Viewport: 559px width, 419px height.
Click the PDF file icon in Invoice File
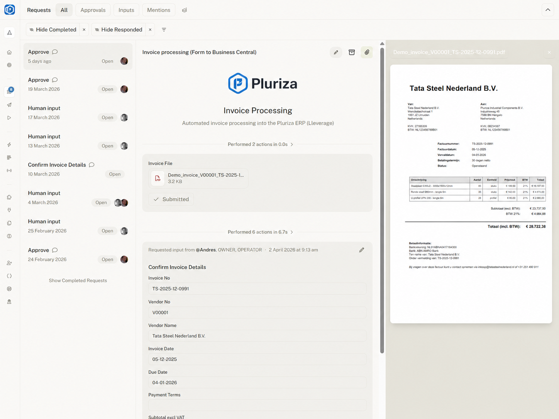click(x=158, y=178)
